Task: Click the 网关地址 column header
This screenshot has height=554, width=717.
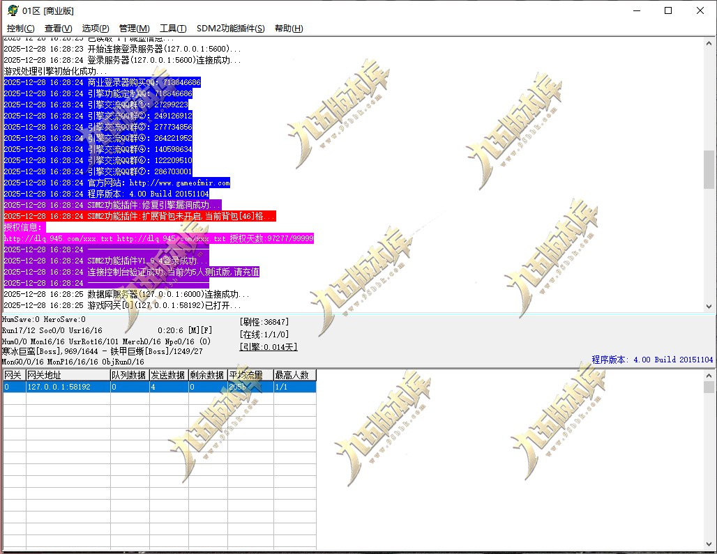Action: point(68,375)
